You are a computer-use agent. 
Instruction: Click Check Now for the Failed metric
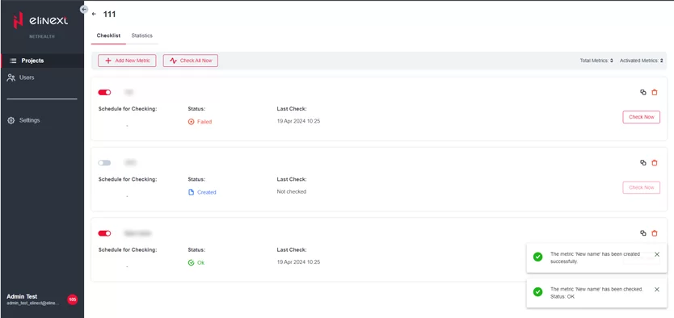tap(642, 117)
